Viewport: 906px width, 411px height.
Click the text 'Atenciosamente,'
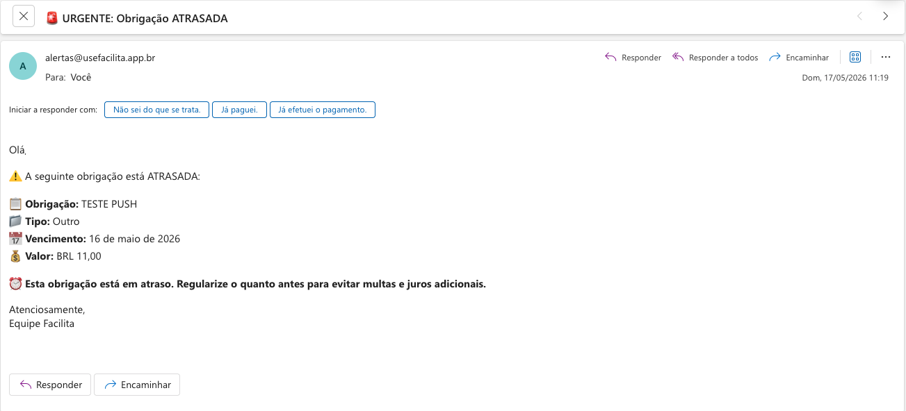coord(47,310)
